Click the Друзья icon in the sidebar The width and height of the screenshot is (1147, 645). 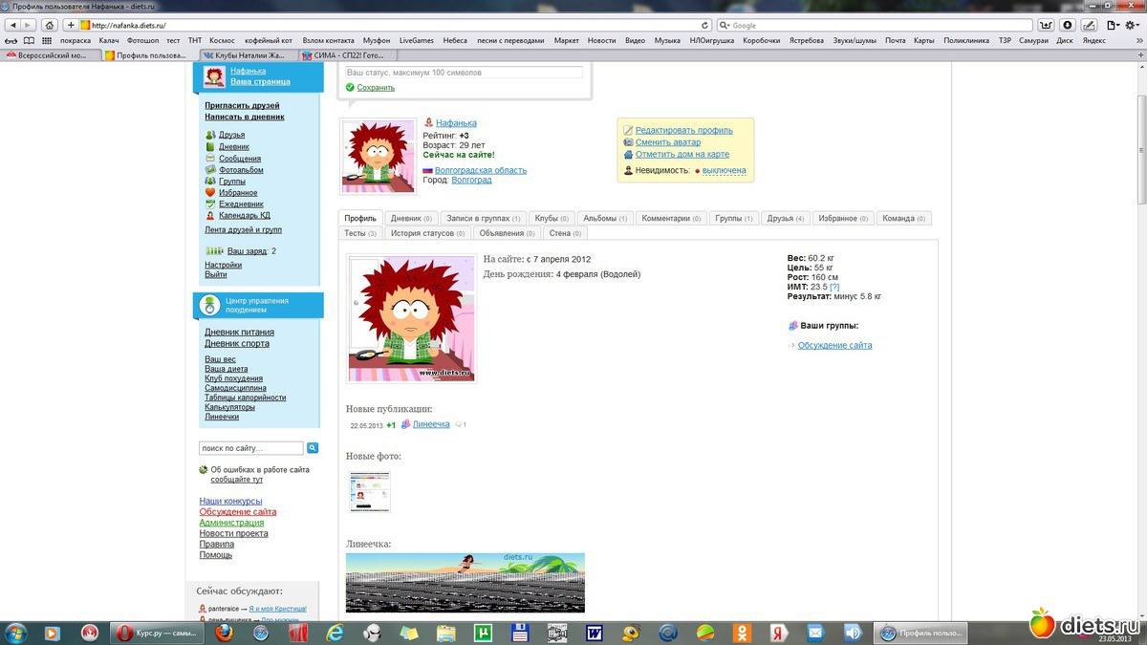(210, 136)
